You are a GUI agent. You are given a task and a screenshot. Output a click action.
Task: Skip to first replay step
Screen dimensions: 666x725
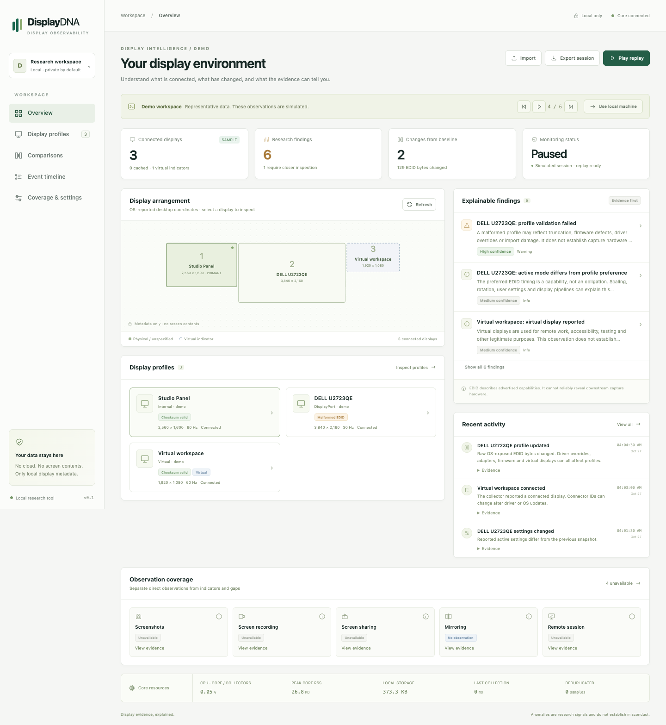pyautogui.click(x=524, y=106)
